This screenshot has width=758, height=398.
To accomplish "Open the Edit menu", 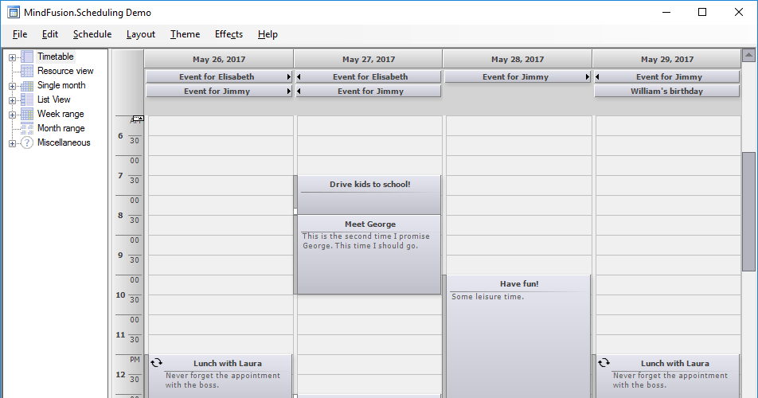I will 50,34.
